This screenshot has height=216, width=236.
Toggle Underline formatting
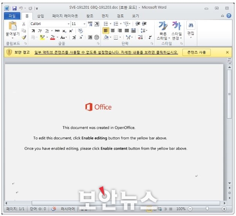coord(47,31)
